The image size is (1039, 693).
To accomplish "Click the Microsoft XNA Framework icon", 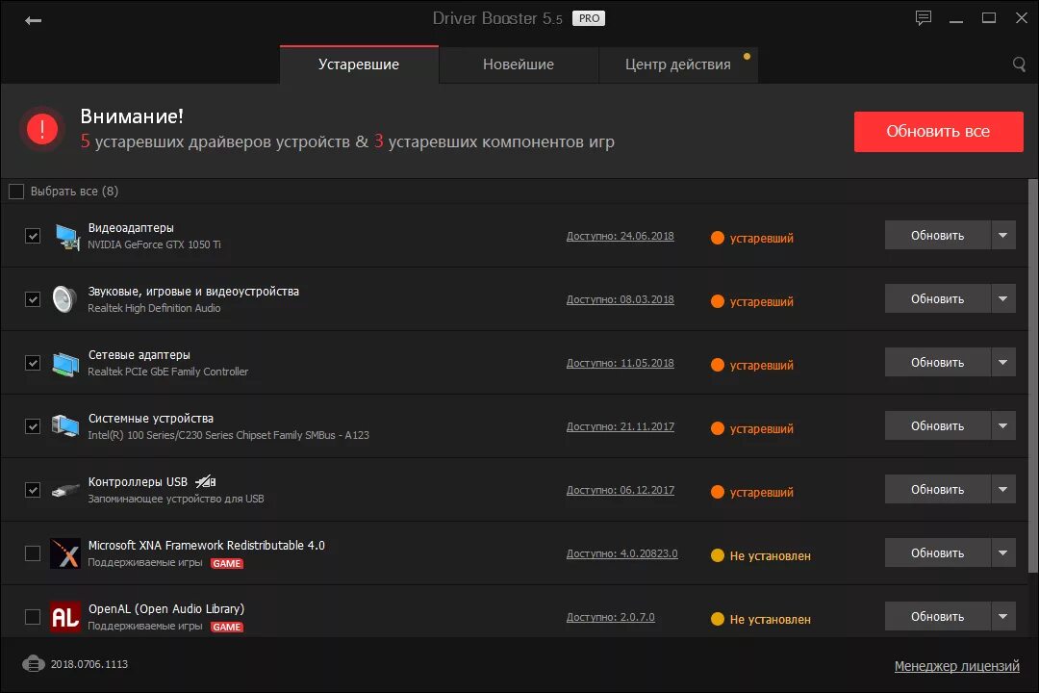I will tap(65, 553).
